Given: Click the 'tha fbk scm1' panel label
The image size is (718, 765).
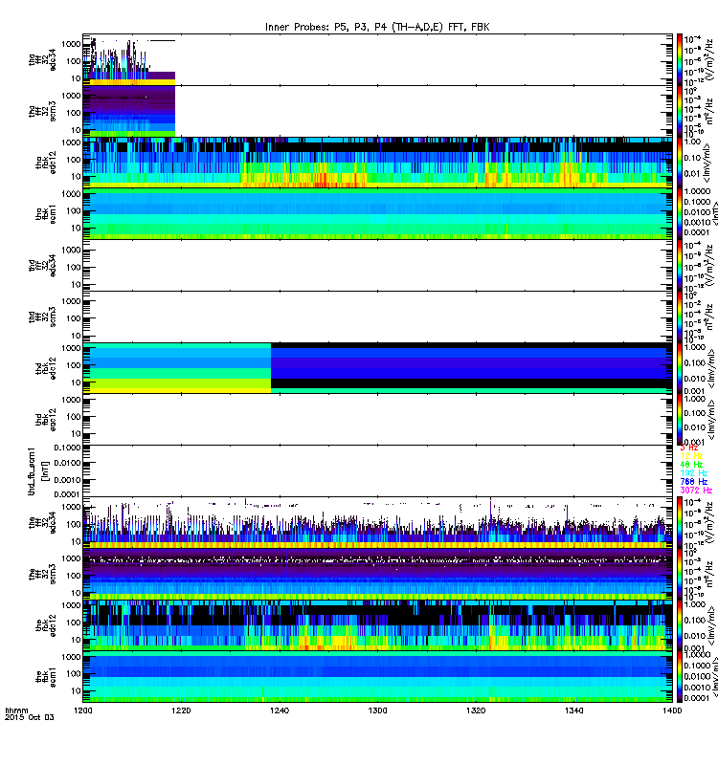Looking at the screenshot, I should pyautogui.click(x=46, y=213).
